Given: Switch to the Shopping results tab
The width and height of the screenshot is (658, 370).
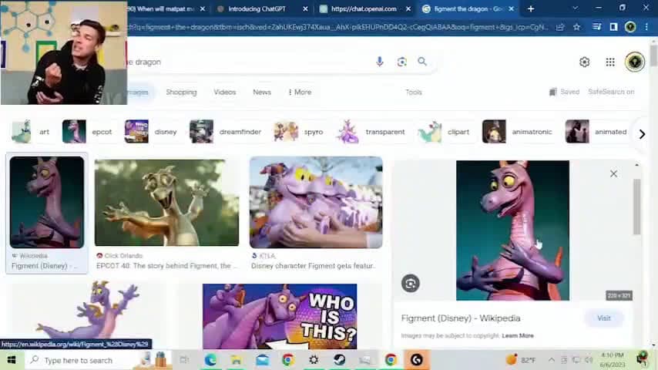Looking at the screenshot, I should coord(181,92).
